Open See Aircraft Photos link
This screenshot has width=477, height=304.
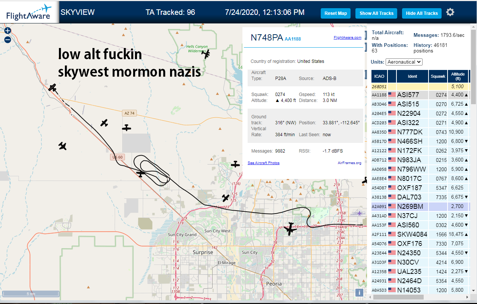pos(263,163)
